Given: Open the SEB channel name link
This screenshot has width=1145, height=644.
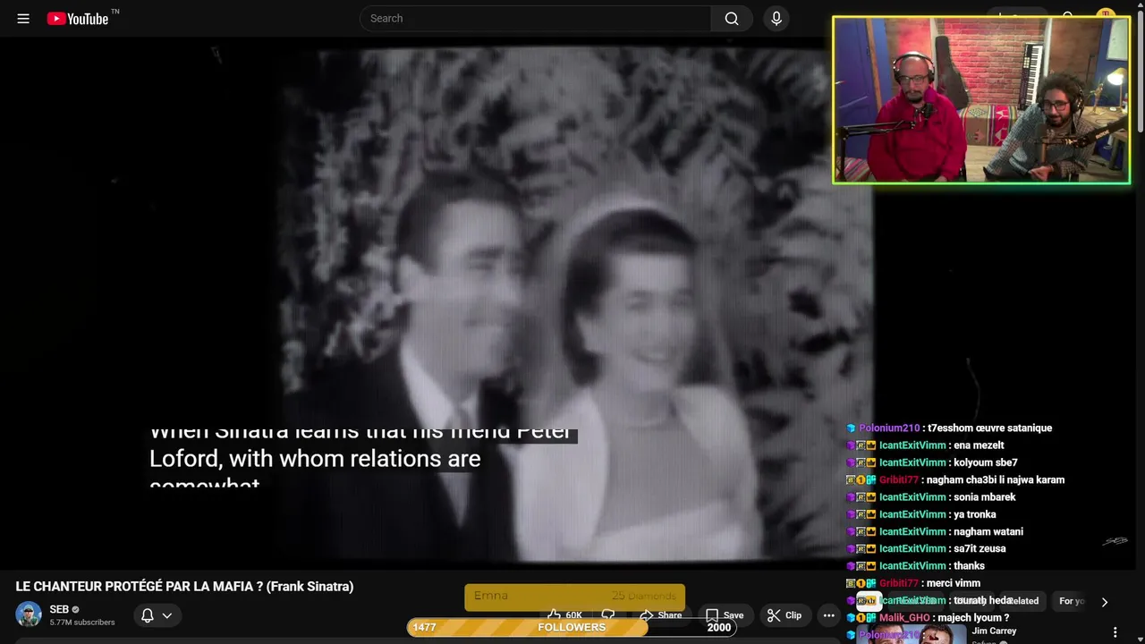Looking at the screenshot, I should point(59,609).
